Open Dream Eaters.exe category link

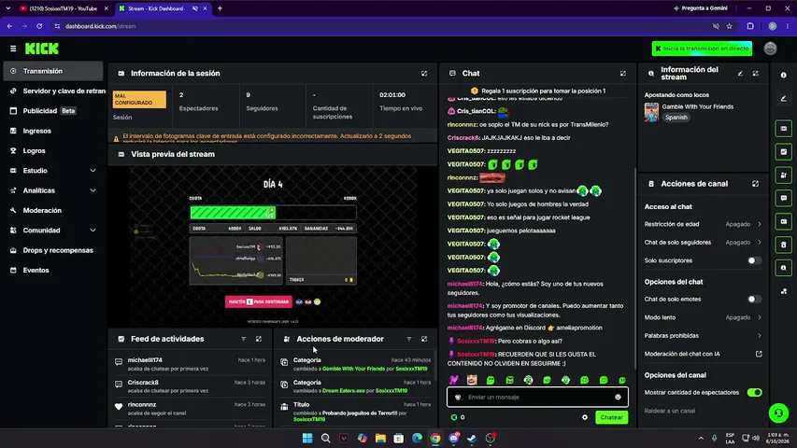click(x=344, y=391)
